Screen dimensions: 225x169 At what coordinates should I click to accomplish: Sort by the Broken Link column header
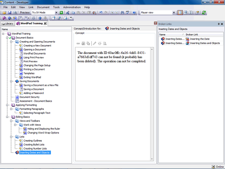point(204,35)
